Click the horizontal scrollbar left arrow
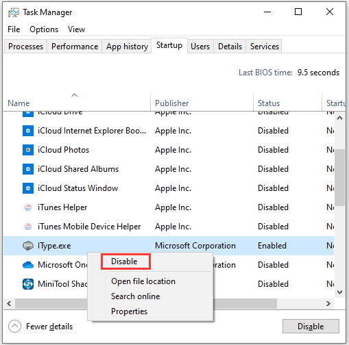This screenshot has width=349, height=345. pyautogui.click(x=9, y=304)
